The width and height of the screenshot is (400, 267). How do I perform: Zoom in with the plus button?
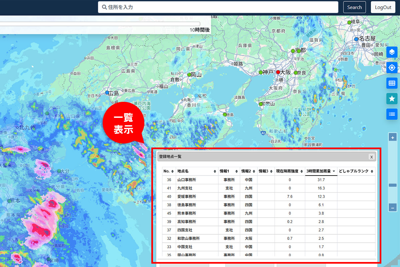tap(393, 137)
